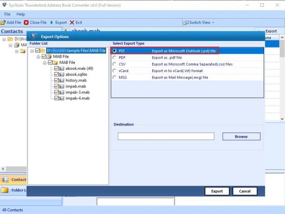Uncheck the abook.sqlite checkbox

[56, 74]
